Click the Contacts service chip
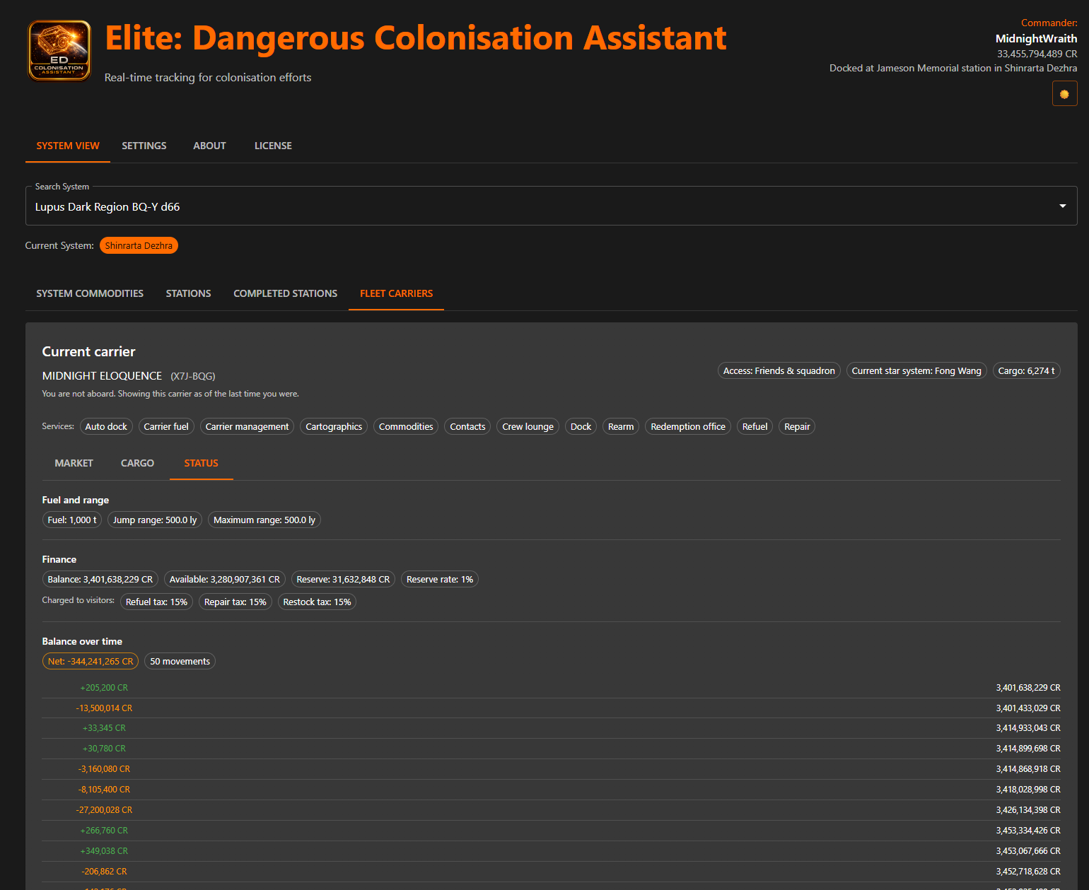The height and width of the screenshot is (890, 1089). click(x=467, y=426)
